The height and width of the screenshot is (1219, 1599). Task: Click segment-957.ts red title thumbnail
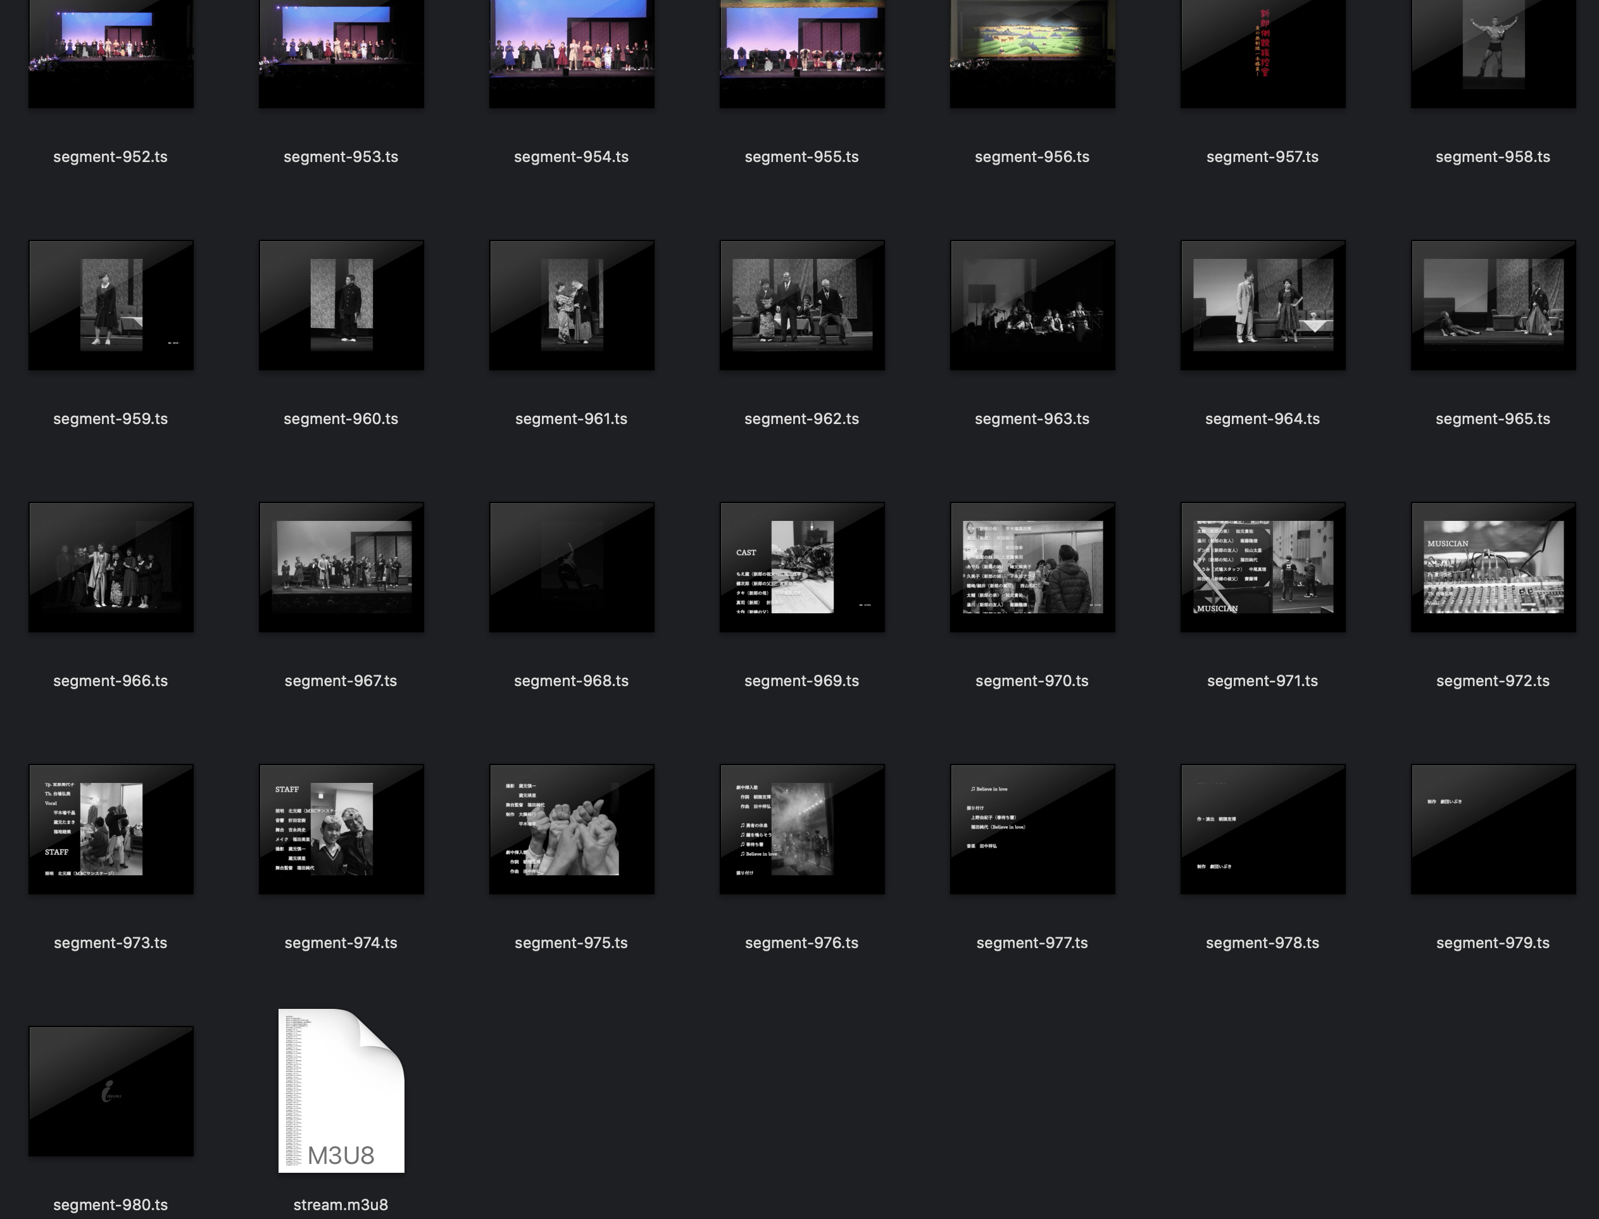(1262, 54)
